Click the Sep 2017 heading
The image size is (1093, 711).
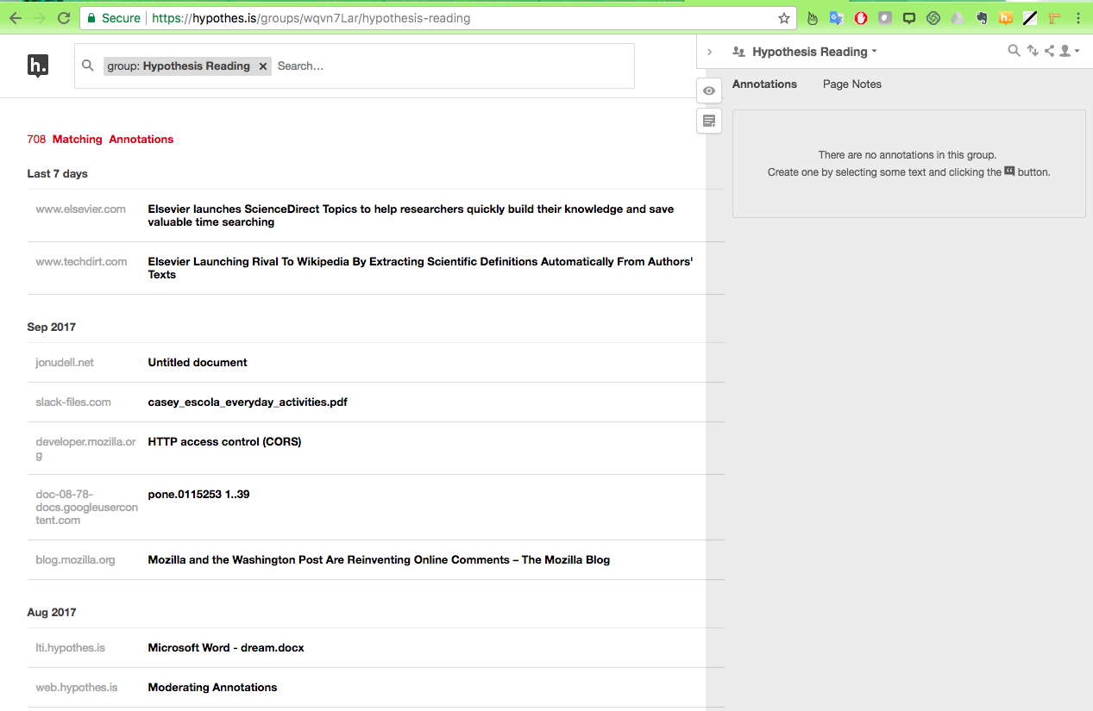51,327
